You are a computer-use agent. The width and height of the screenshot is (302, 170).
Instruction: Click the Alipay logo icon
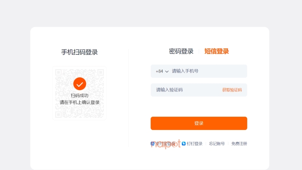[153, 144]
